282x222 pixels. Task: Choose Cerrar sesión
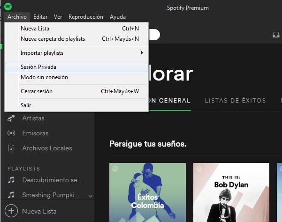click(x=76, y=91)
